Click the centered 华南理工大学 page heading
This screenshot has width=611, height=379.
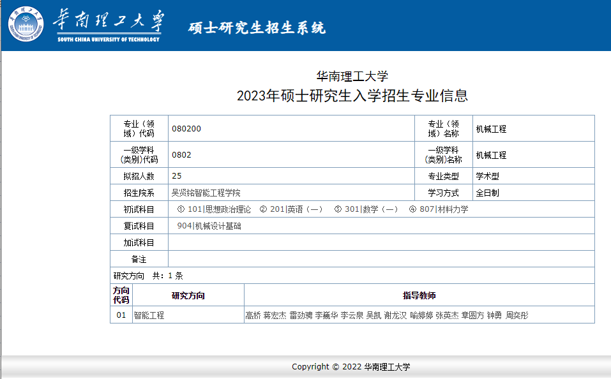352,76
